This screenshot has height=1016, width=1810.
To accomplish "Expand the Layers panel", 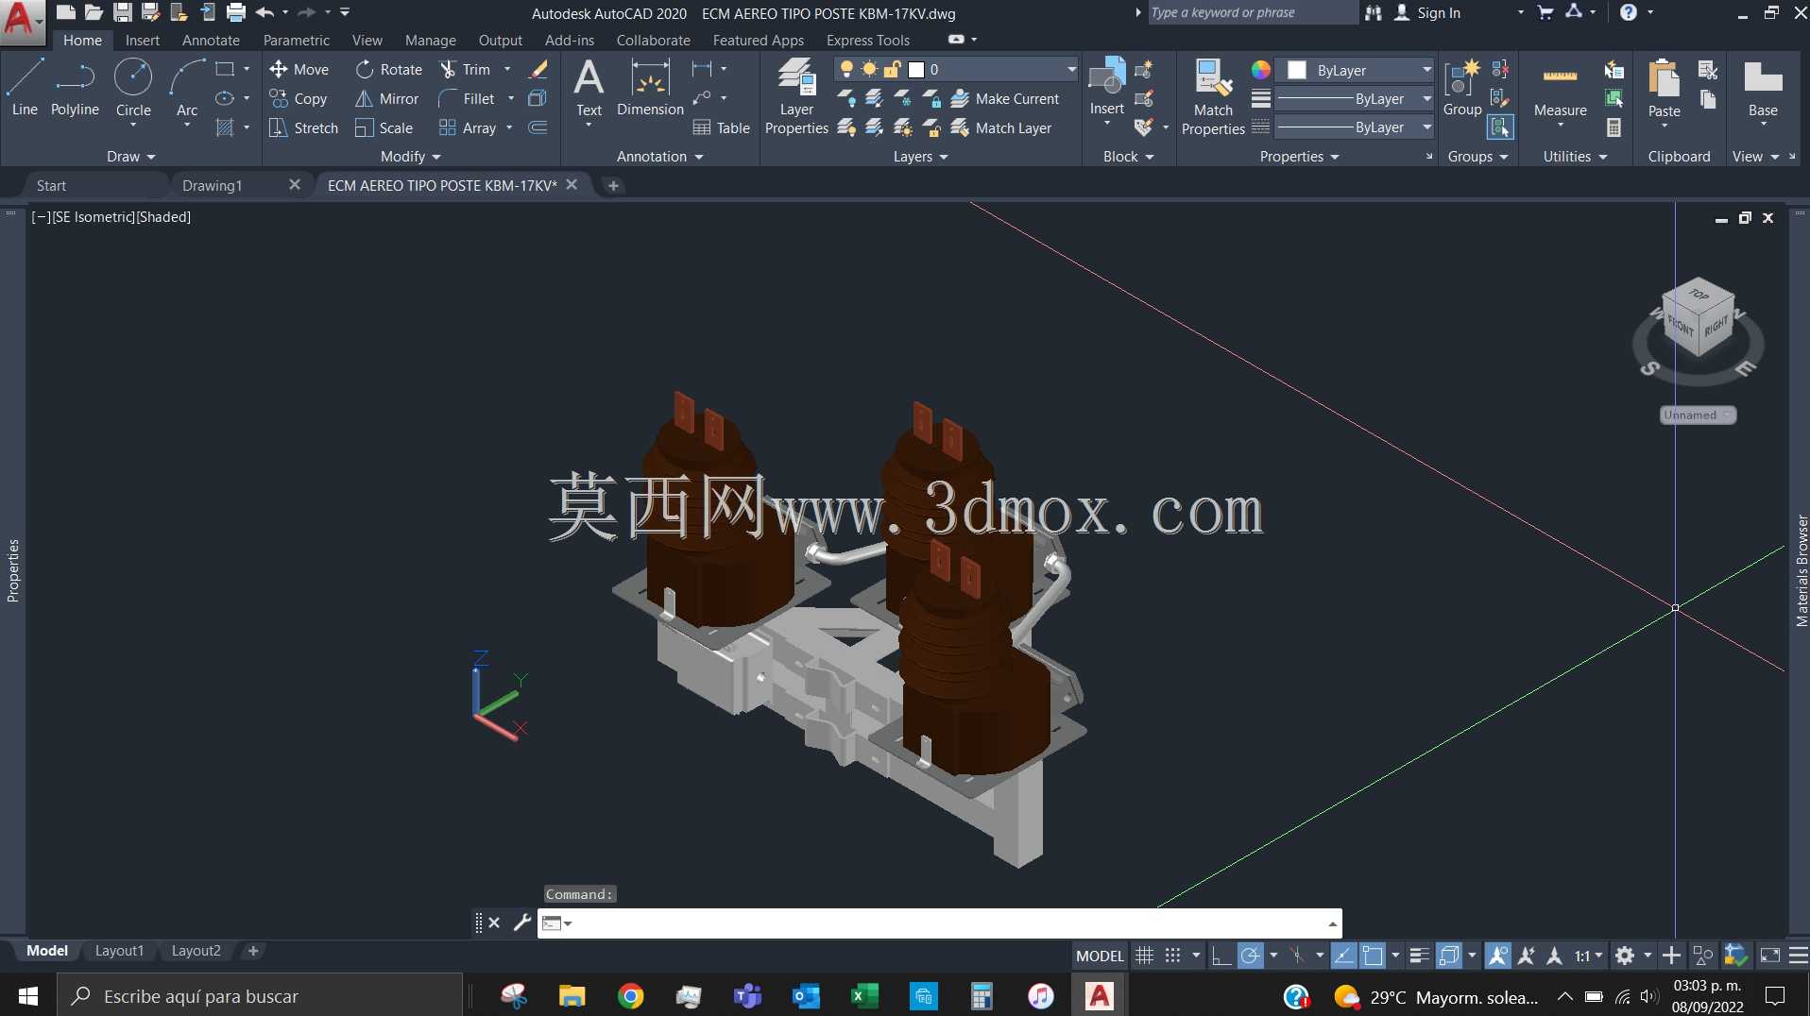I will pos(921,157).
